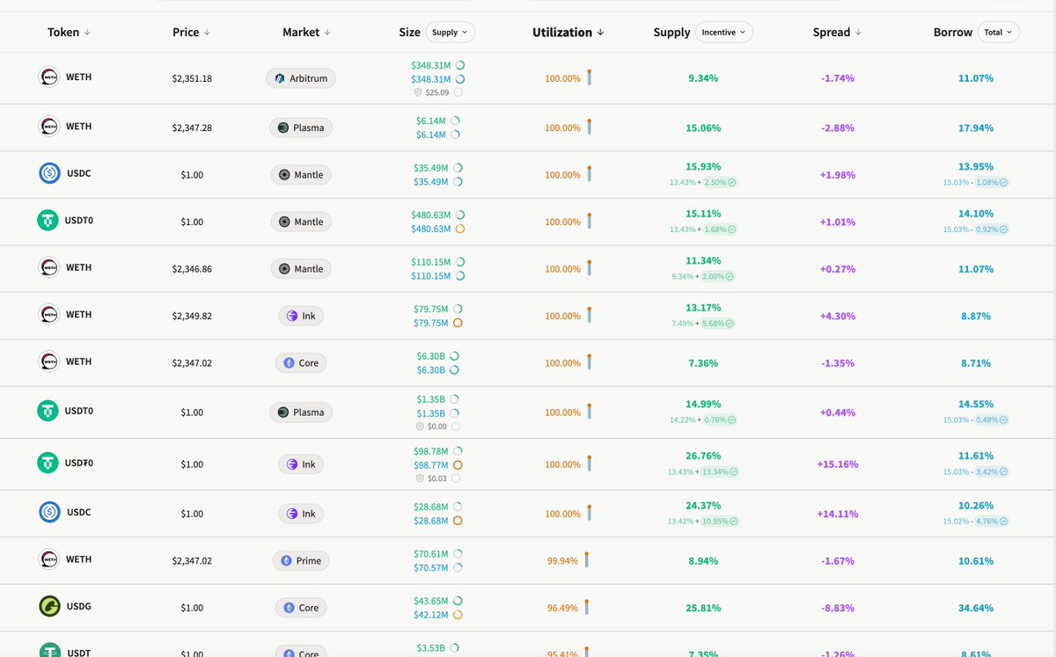
Task: Click WETH token icon in the $2,347.28 Plasma row
Action: pyautogui.click(x=49, y=127)
